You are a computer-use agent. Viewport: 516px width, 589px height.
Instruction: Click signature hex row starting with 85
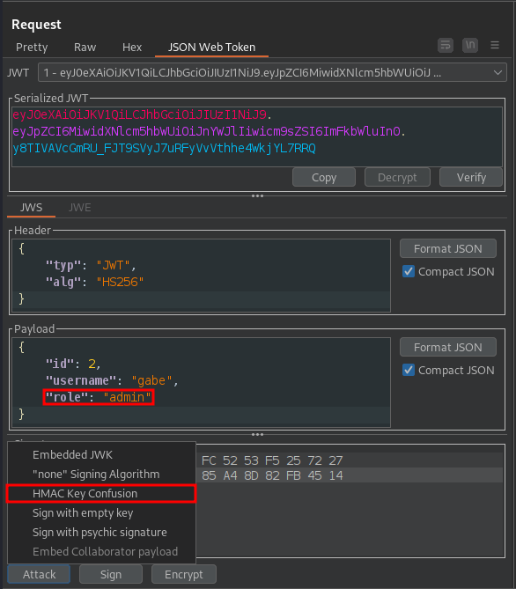272,475
